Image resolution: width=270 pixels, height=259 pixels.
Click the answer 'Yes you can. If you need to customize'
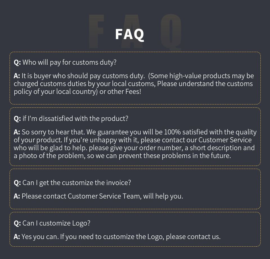coord(117,237)
